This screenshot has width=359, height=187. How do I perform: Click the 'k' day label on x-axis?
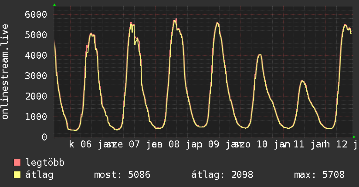pos(71,144)
